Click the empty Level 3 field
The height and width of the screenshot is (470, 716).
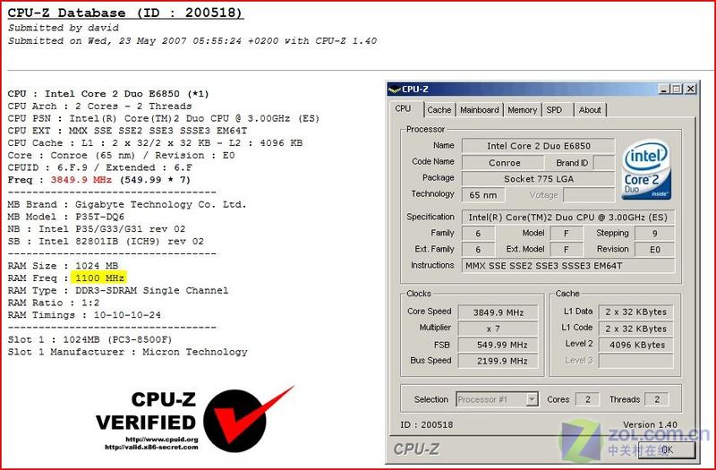click(635, 361)
